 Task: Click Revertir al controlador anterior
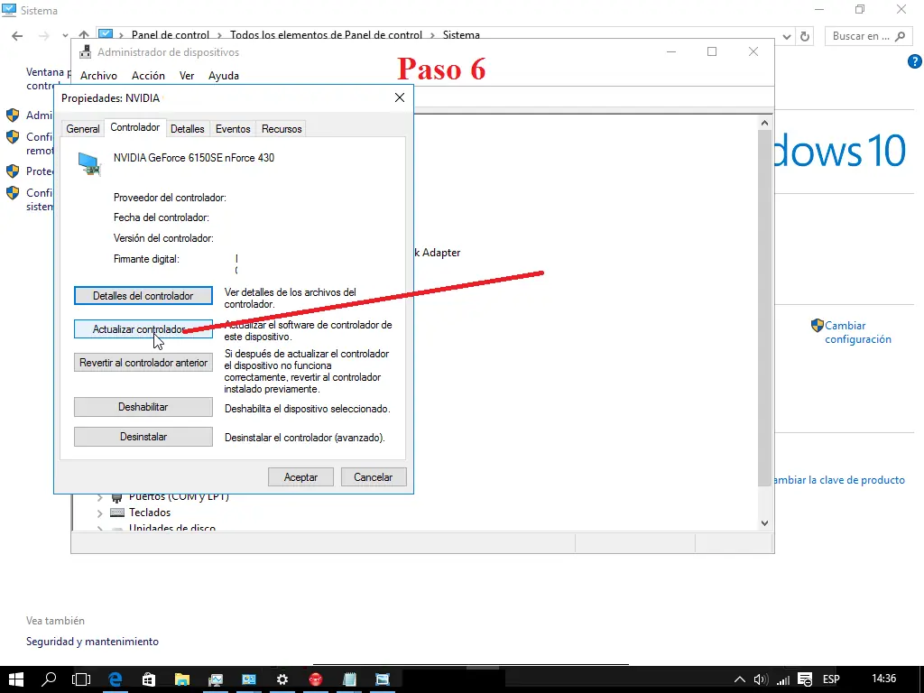click(x=143, y=363)
